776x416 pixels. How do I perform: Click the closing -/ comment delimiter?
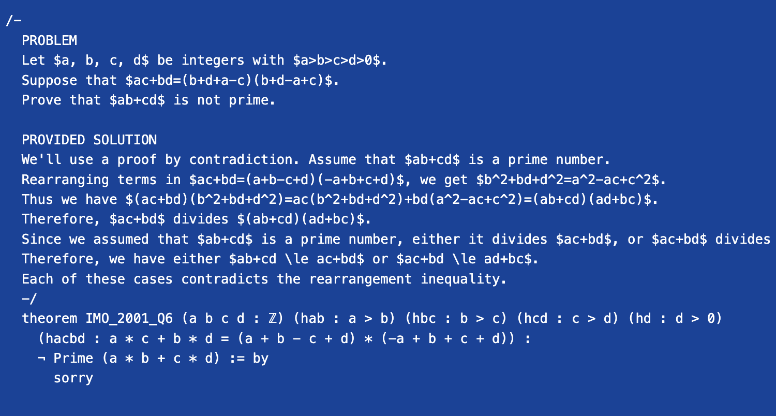(x=29, y=299)
